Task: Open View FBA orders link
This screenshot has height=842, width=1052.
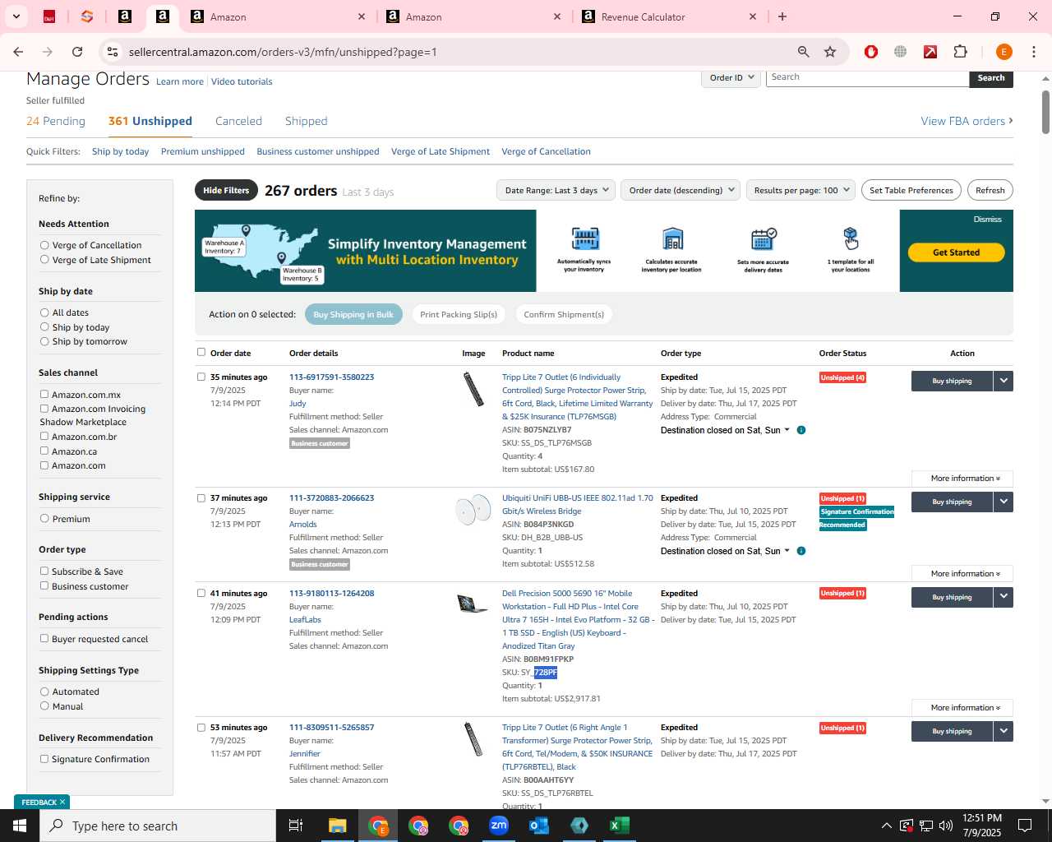Action: click(x=967, y=121)
